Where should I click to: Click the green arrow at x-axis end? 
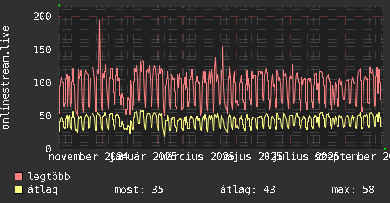(385, 149)
